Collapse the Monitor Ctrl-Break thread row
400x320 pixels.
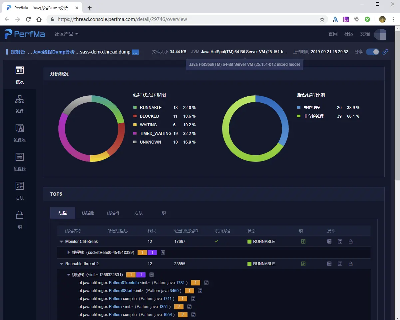coord(61,242)
